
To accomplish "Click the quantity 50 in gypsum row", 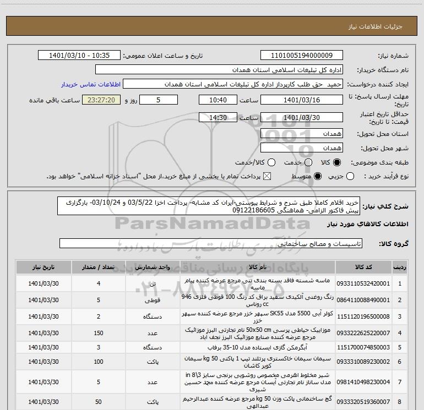I will [99, 402].
